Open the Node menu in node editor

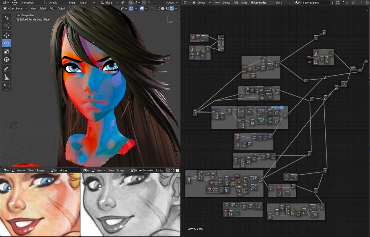tap(244, 2)
